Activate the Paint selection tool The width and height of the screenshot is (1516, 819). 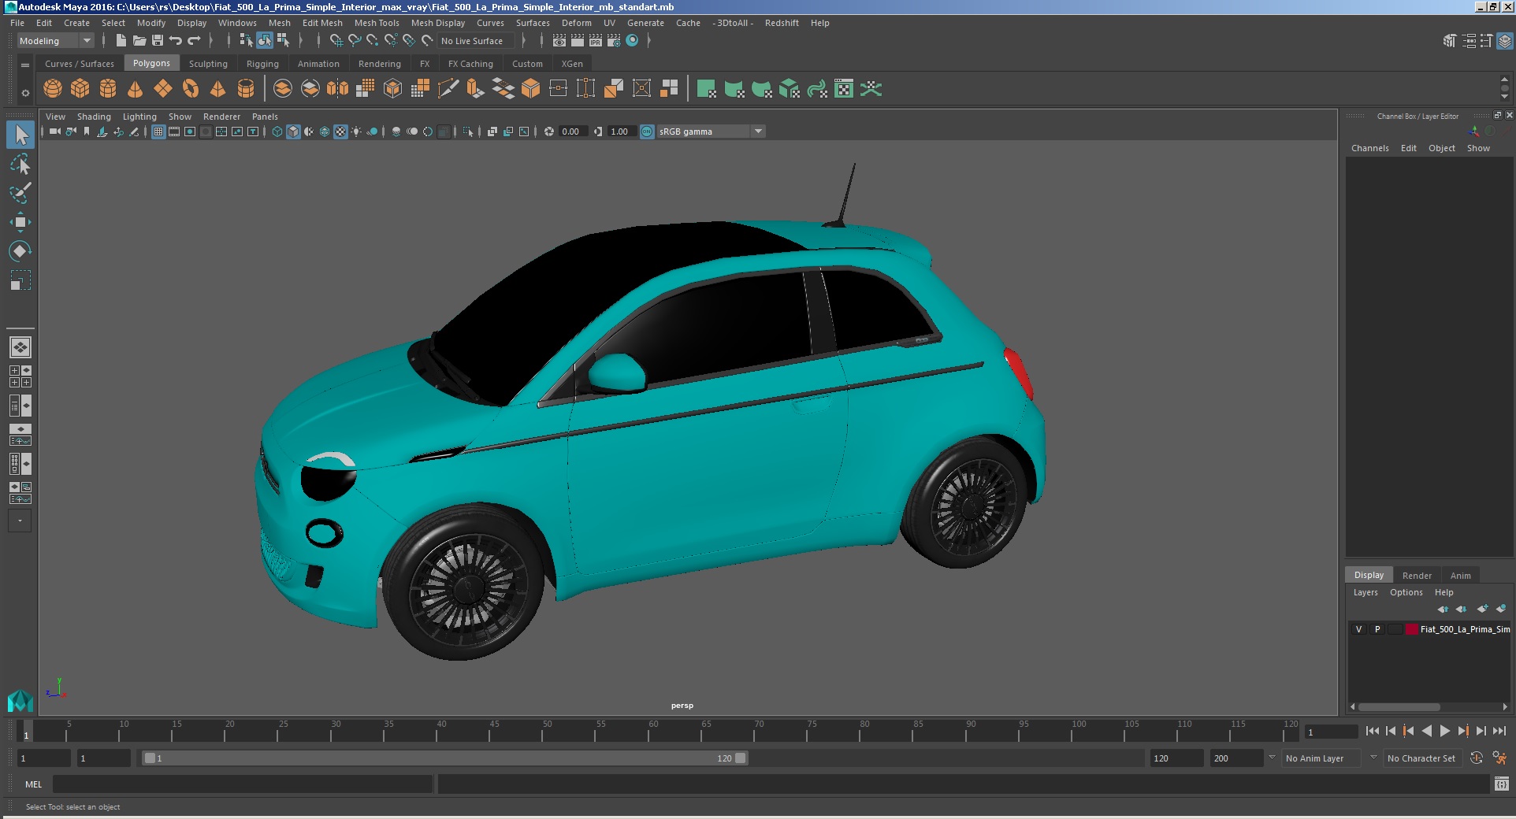20,193
